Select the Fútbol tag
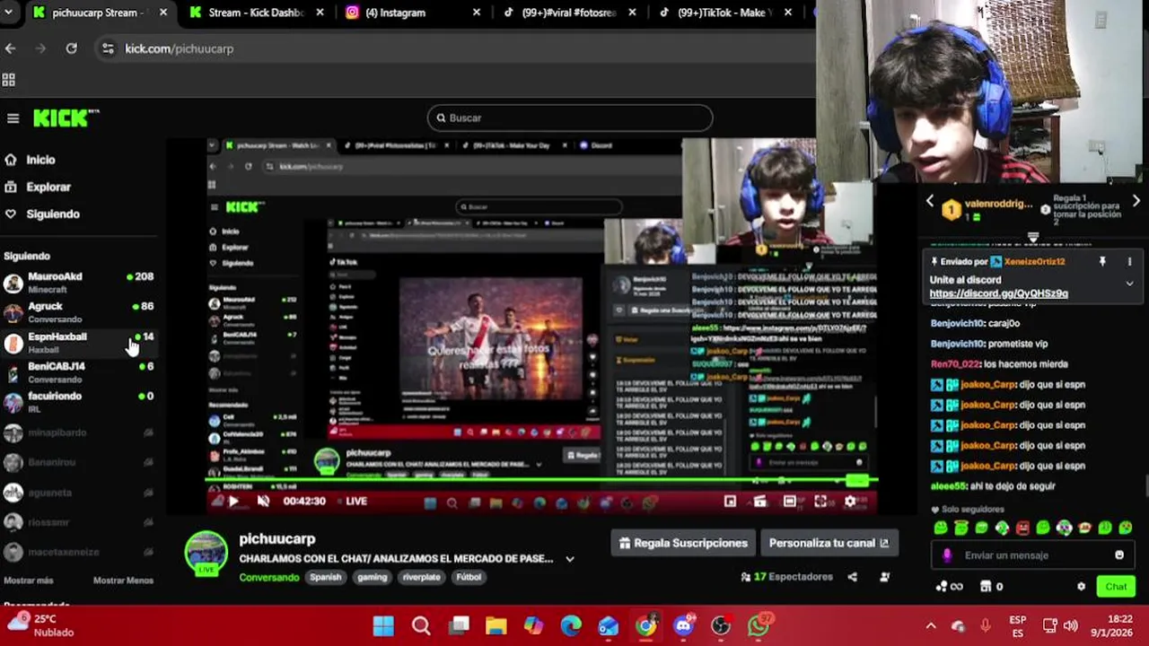This screenshot has height=646, width=1149. tap(469, 577)
